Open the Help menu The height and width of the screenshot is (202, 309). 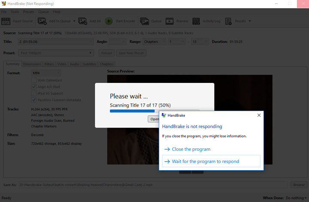coord(57,12)
